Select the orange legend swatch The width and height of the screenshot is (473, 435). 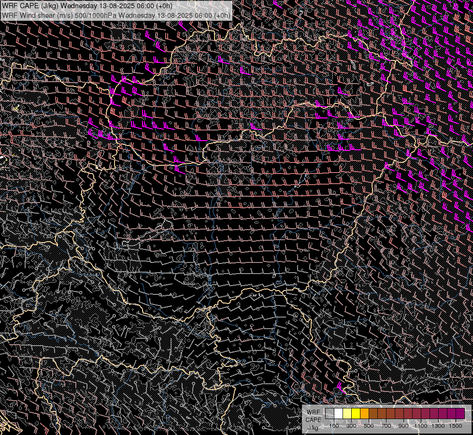click(364, 413)
